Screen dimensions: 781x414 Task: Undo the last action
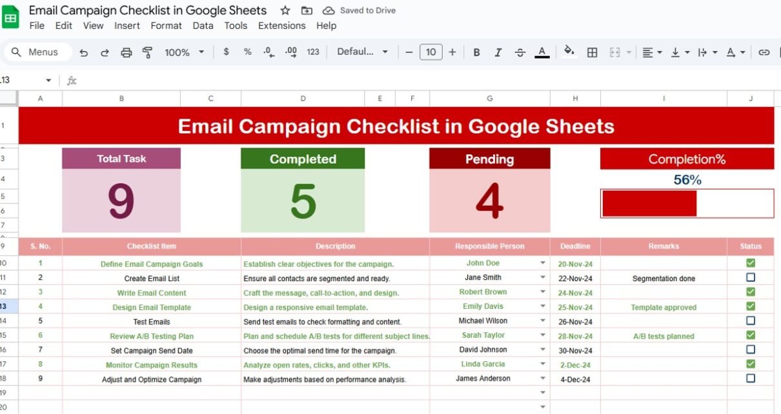tap(83, 52)
